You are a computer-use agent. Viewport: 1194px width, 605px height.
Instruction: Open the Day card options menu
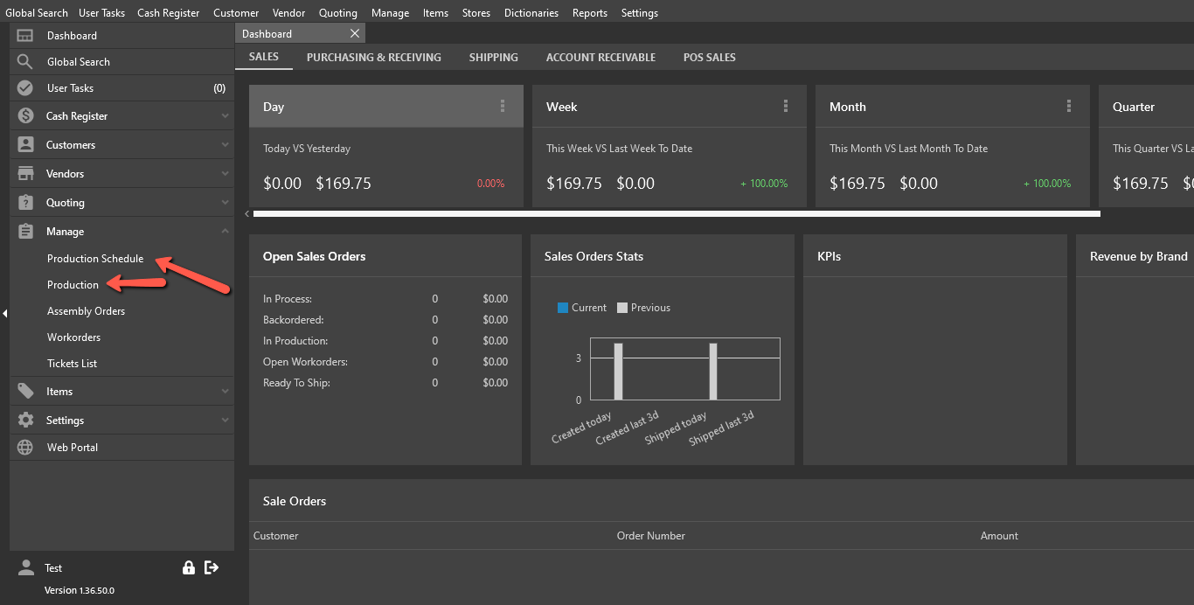coord(503,106)
